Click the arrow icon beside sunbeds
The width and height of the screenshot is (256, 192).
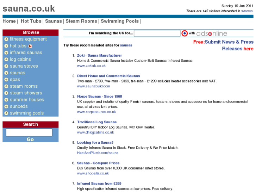pos(6,106)
